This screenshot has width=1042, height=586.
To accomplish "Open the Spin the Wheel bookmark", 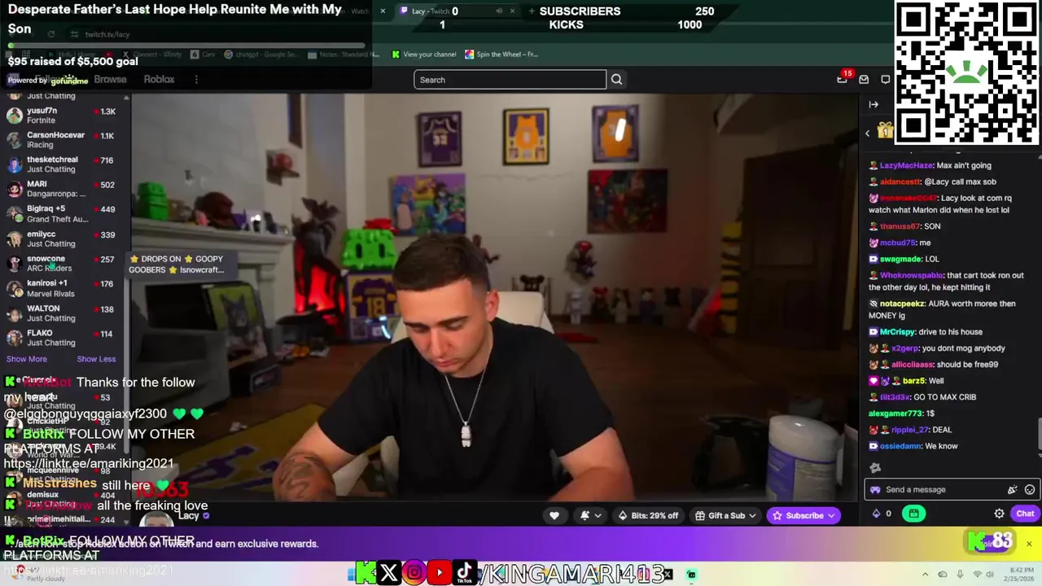I will (501, 55).
